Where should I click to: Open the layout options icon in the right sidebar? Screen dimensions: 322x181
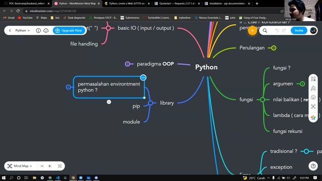pos(313,79)
